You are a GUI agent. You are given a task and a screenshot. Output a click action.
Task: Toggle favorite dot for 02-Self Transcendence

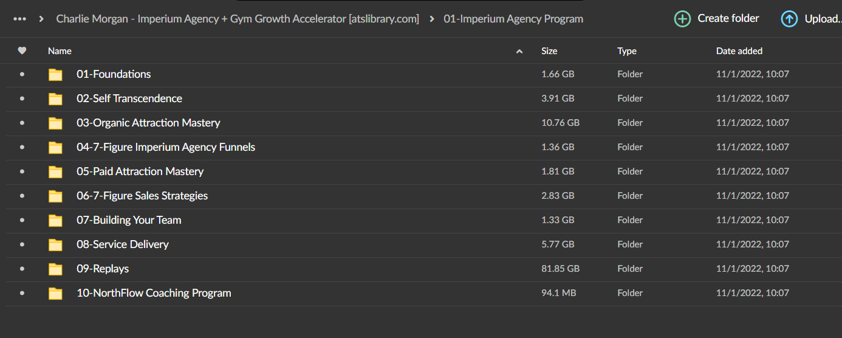22,98
